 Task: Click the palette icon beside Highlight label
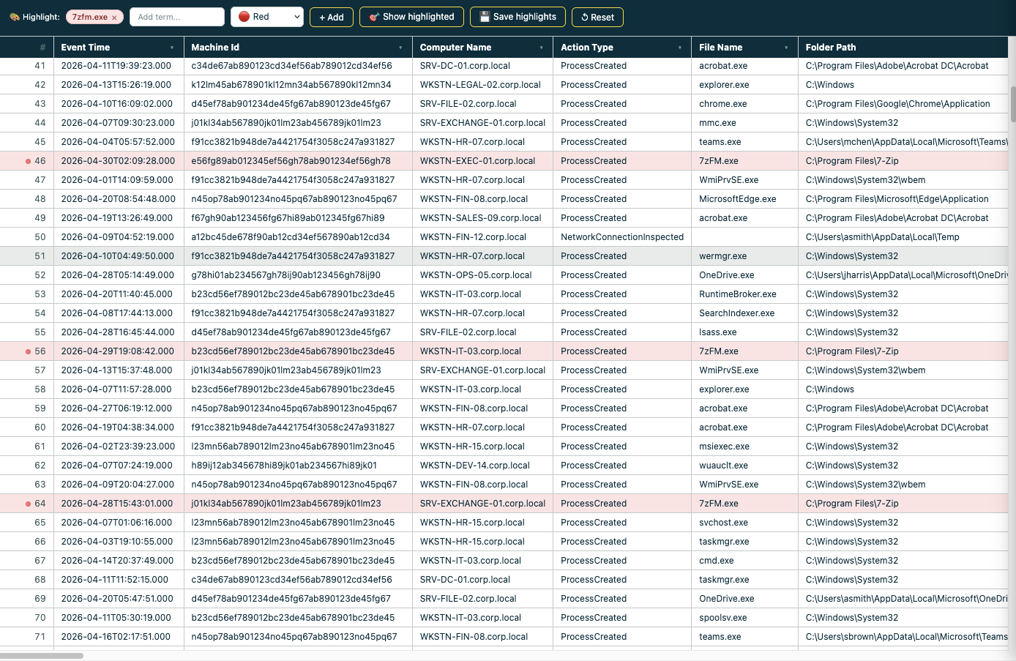[x=15, y=17]
